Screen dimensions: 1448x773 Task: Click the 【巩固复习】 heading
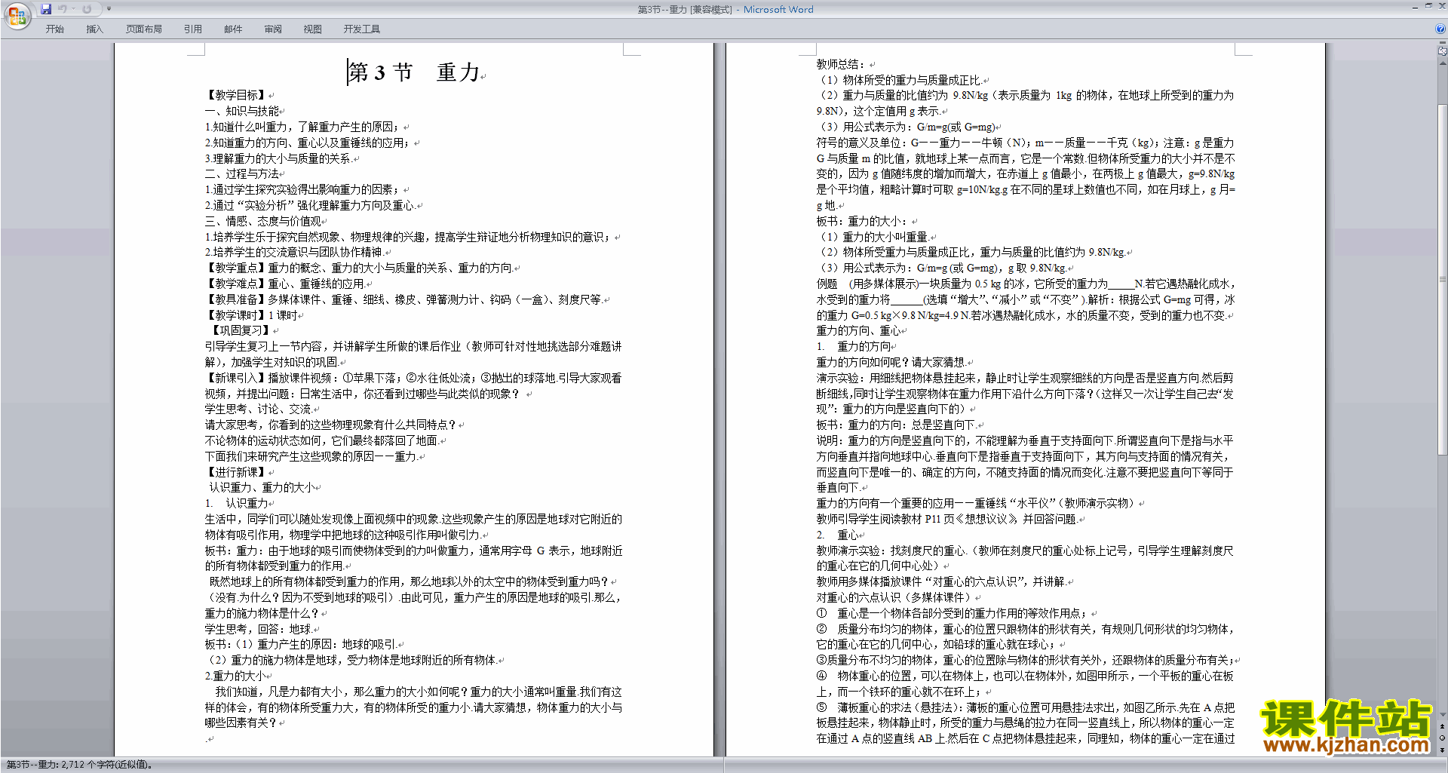240,330
